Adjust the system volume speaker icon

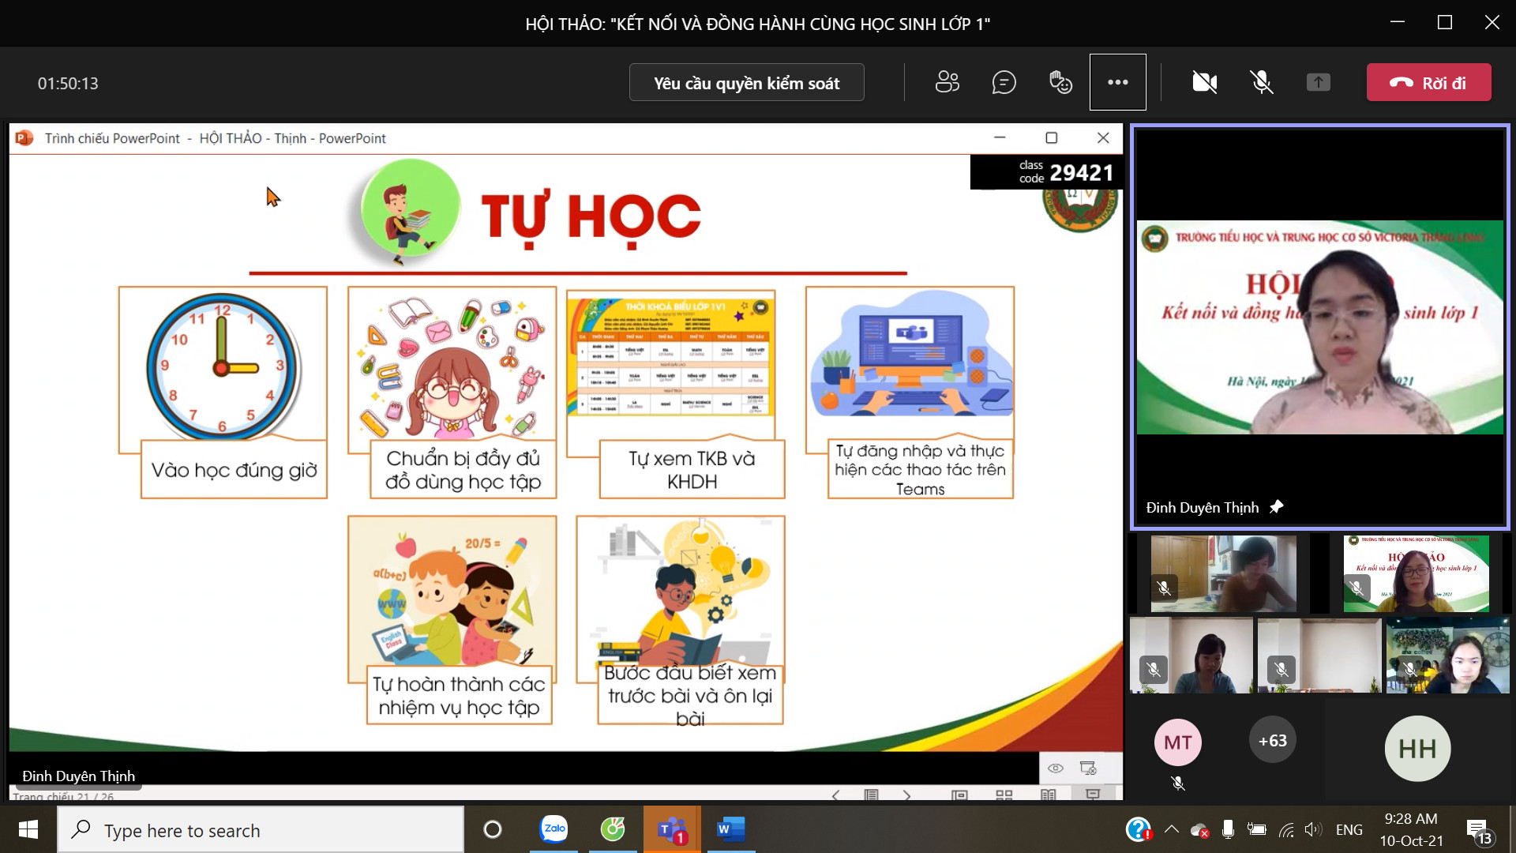click(x=1312, y=829)
